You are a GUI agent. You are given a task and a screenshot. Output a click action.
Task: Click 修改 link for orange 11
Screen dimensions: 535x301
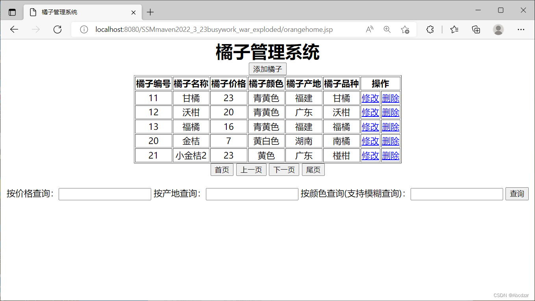[370, 98]
